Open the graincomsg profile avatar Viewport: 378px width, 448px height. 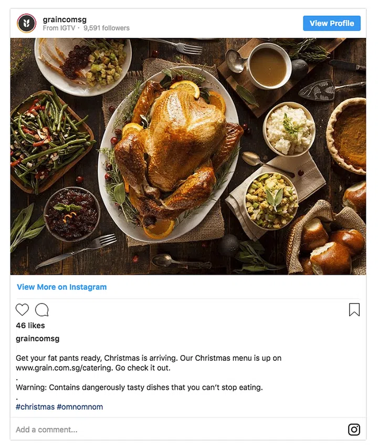[26, 23]
